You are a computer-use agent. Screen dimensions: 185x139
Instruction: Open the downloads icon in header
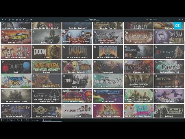click(x=168, y=20)
